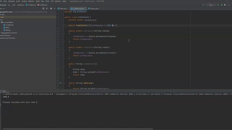Select the CreditCard.java editor tab
This screenshot has height=130, width=232.
click(x=78, y=9)
